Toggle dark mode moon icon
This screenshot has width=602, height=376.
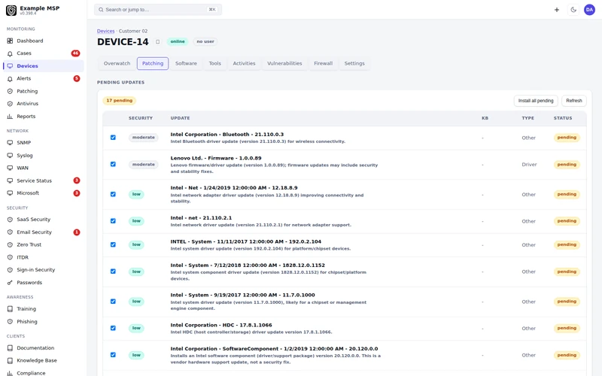coord(573,10)
